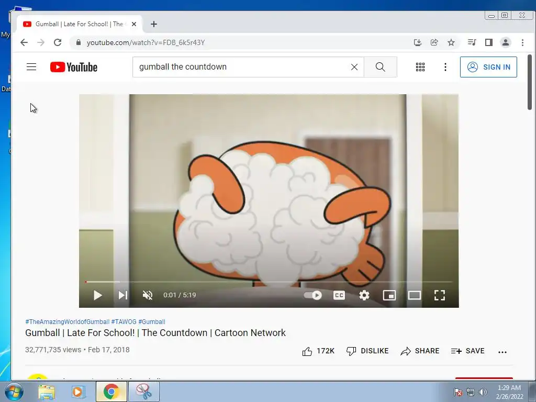Go back in Chrome

coord(24,42)
